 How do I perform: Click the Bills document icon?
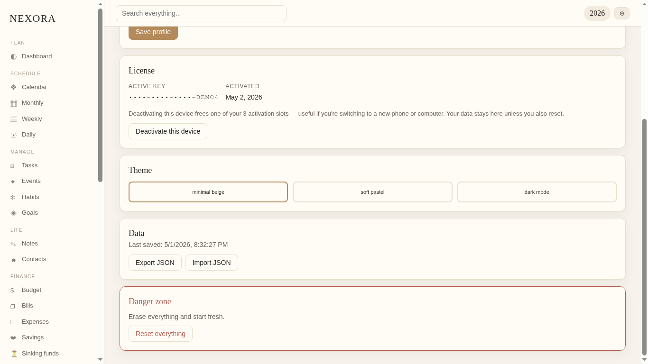pyautogui.click(x=13, y=306)
